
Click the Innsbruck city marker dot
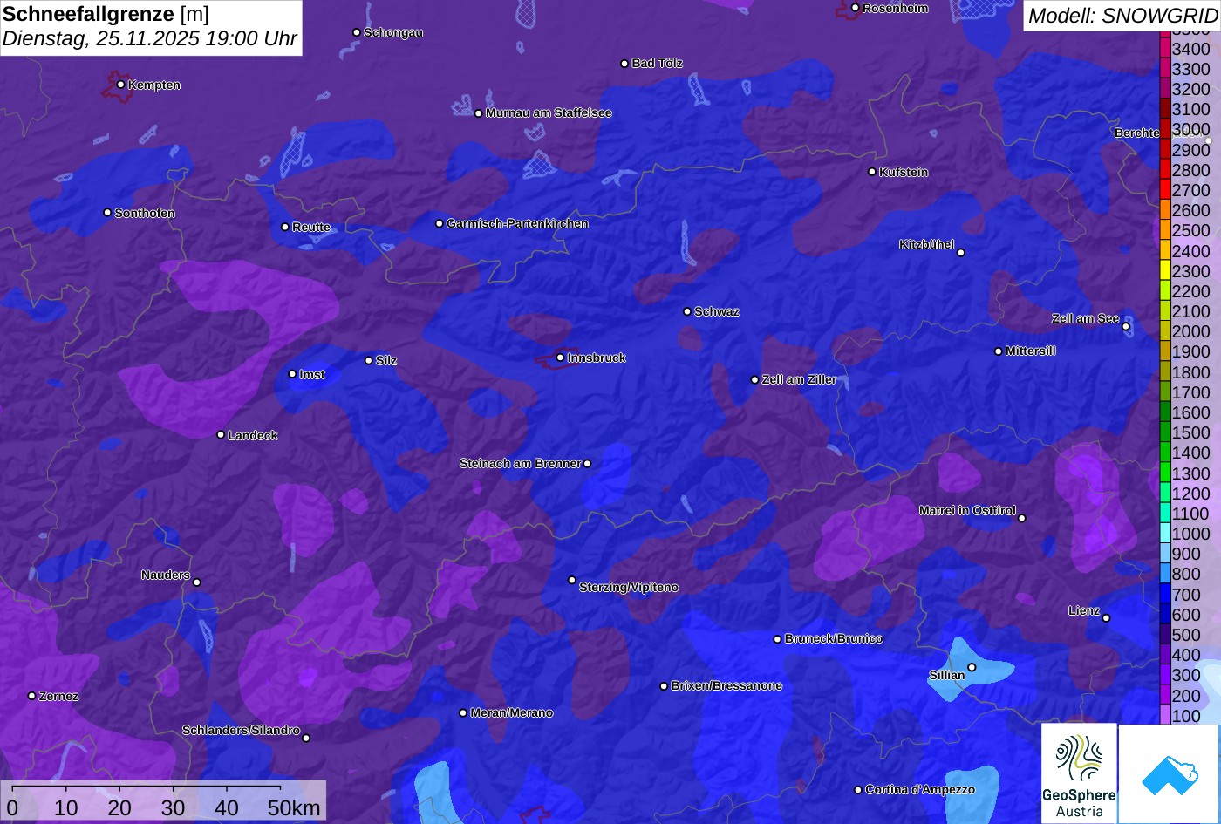pos(560,358)
